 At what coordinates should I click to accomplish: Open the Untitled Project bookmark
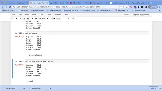click(x=9, y=10)
